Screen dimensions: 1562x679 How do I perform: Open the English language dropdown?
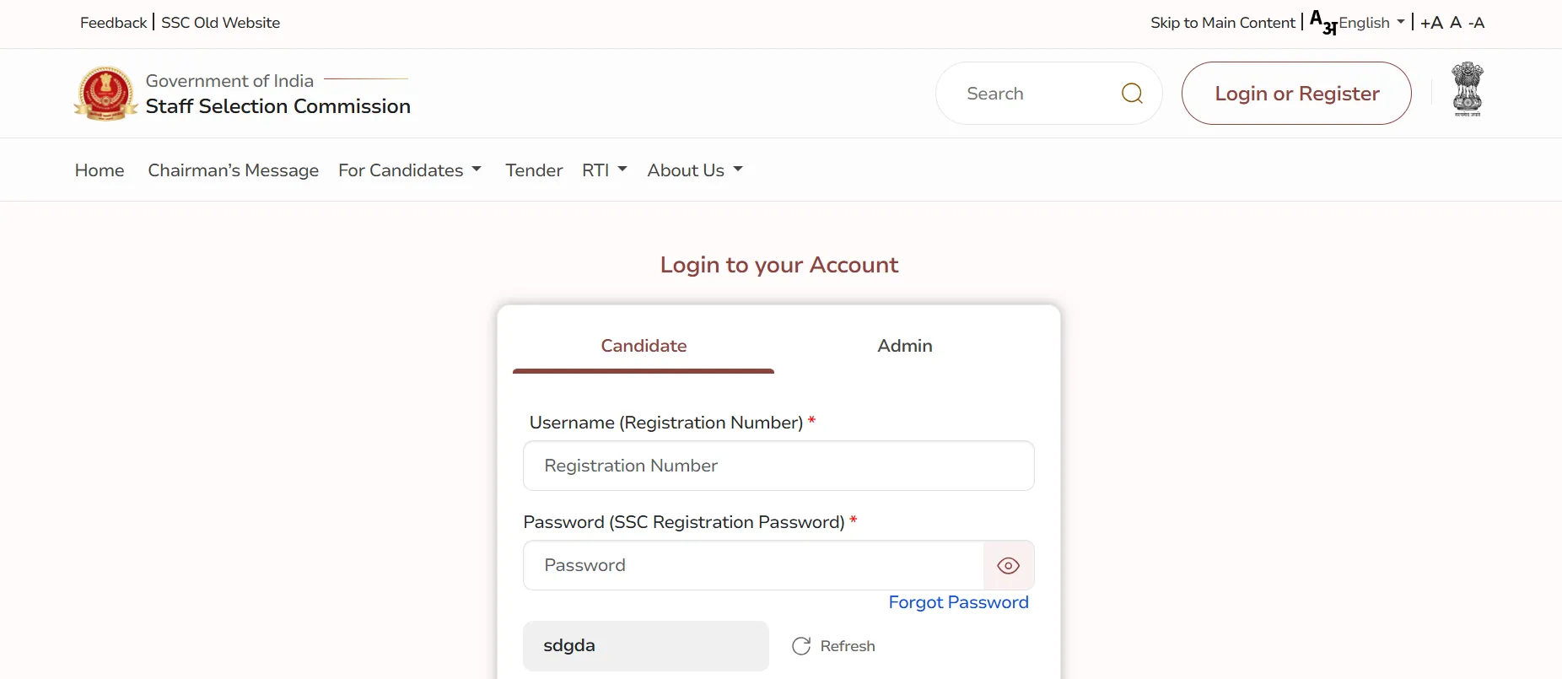click(1371, 23)
